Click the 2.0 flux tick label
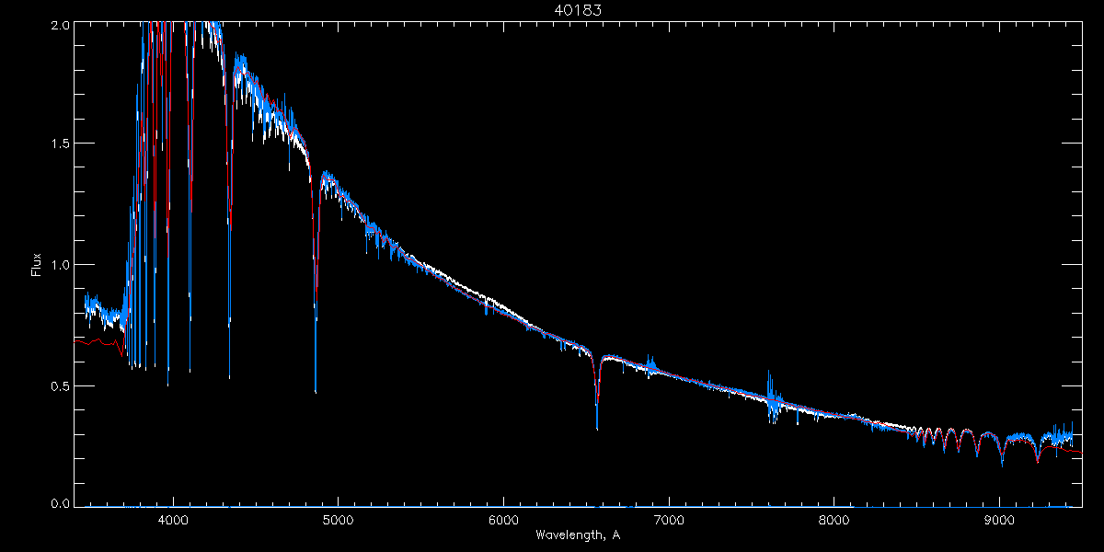The image size is (1104, 552). click(x=59, y=26)
